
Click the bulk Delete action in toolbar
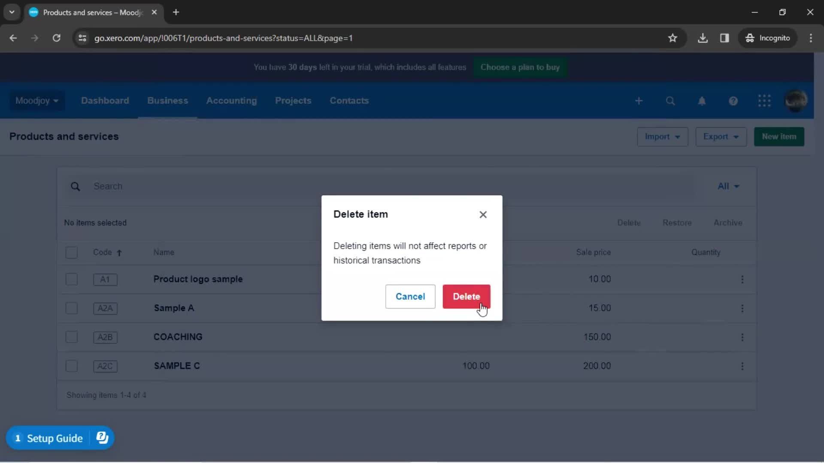pos(629,223)
